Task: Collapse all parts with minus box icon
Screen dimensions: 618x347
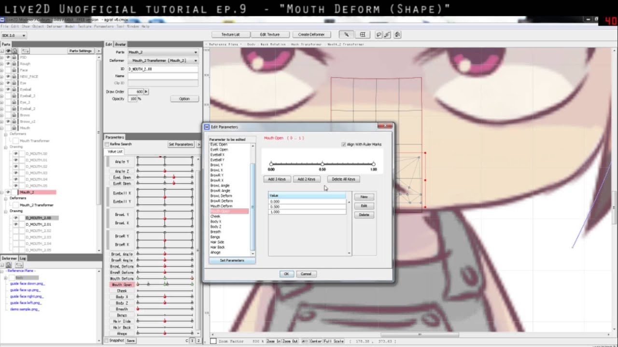Action: pyautogui.click(x=2, y=51)
